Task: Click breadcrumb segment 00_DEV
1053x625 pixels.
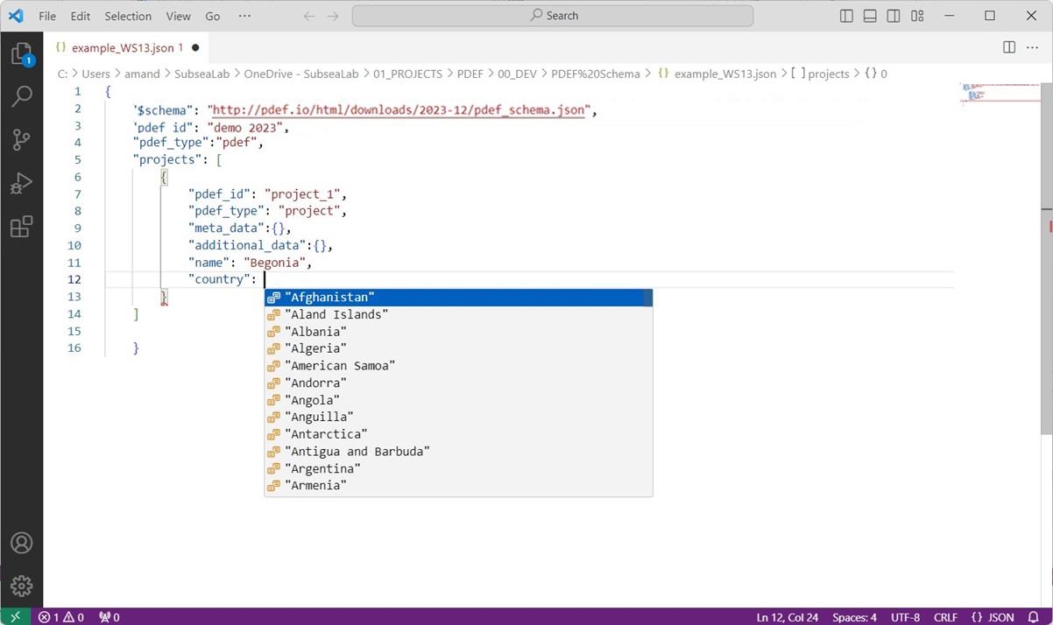Action: coord(517,74)
